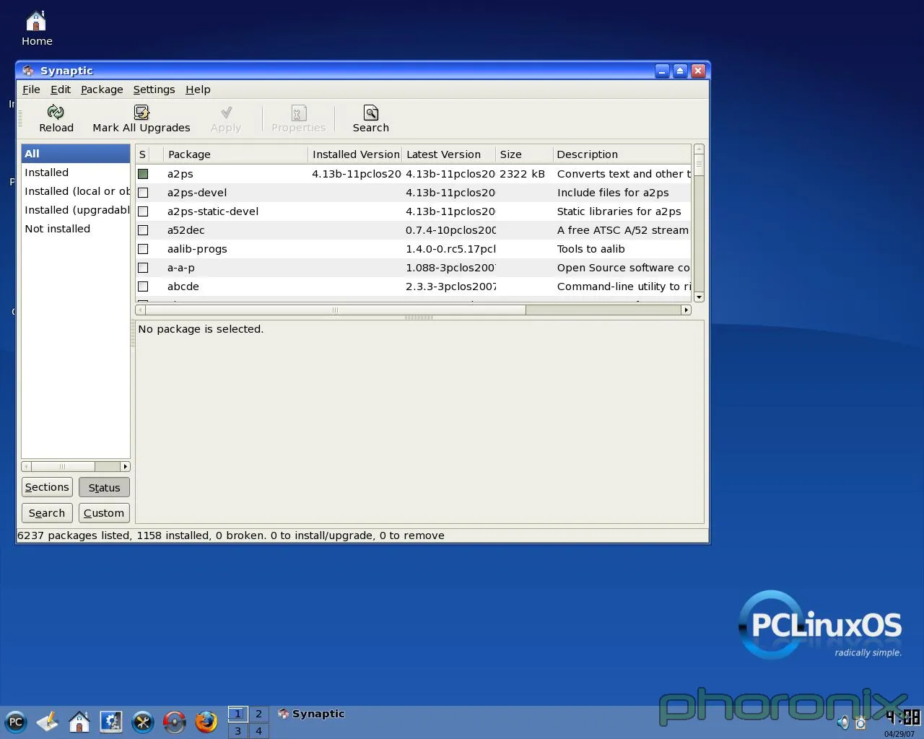The width and height of the screenshot is (924, 739).
Task: Select the Installed filter entry
Action: click(76, 172)
